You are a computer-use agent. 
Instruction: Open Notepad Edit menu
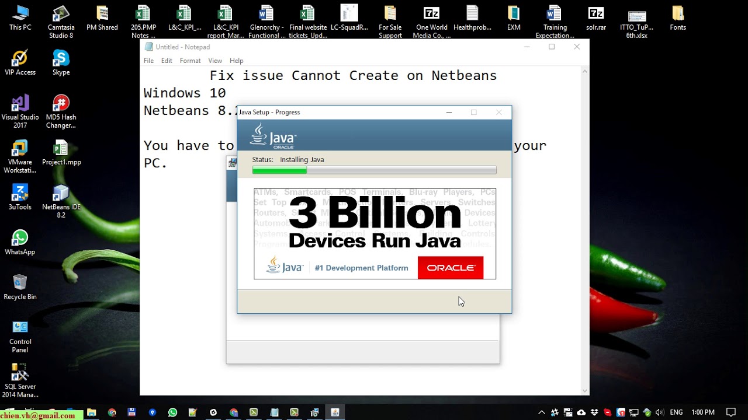[167, 61]
